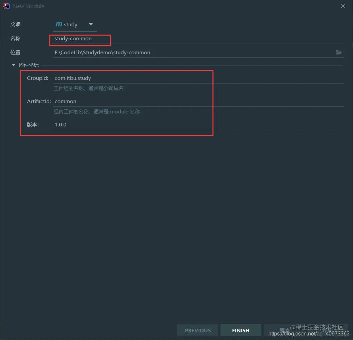Click the Name field containing study-common
Viewport: 353px width, 340px height.
pyautogui.click(x=198, y=39)
